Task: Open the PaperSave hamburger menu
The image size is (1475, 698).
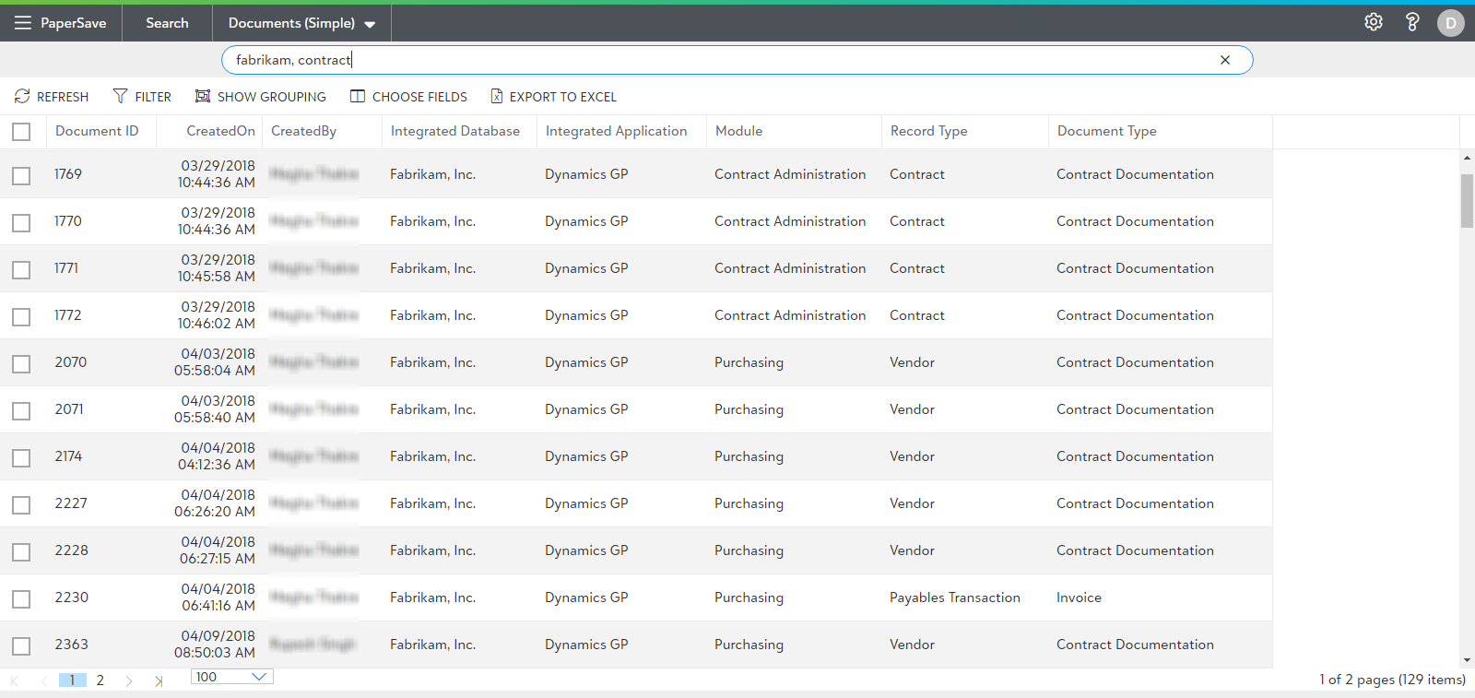Action: pos(23,23)
